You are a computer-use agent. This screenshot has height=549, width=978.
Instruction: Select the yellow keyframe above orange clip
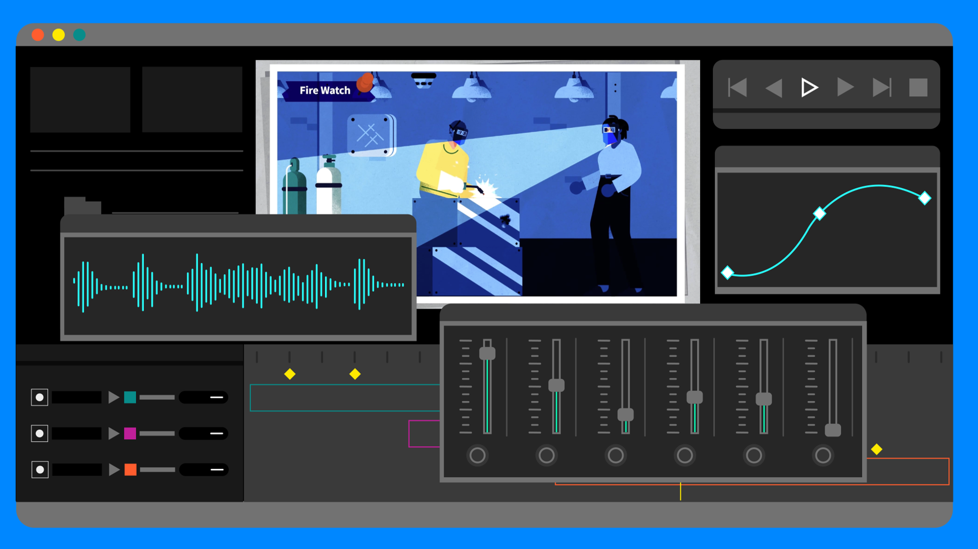877,449
